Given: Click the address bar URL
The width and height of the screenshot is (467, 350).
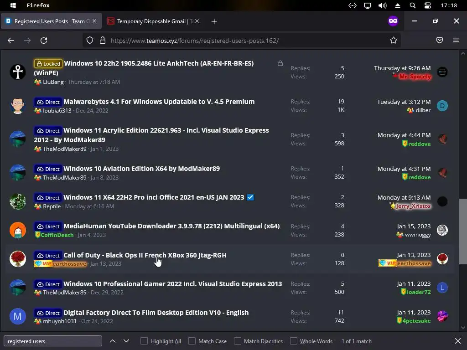Looking at the screenshot, I should pos(195,41).
